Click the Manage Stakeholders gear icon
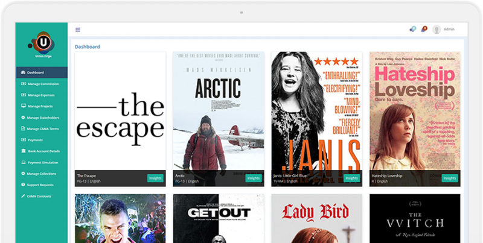This screenshot has width=483, height=243. click(x=24, y=117)
